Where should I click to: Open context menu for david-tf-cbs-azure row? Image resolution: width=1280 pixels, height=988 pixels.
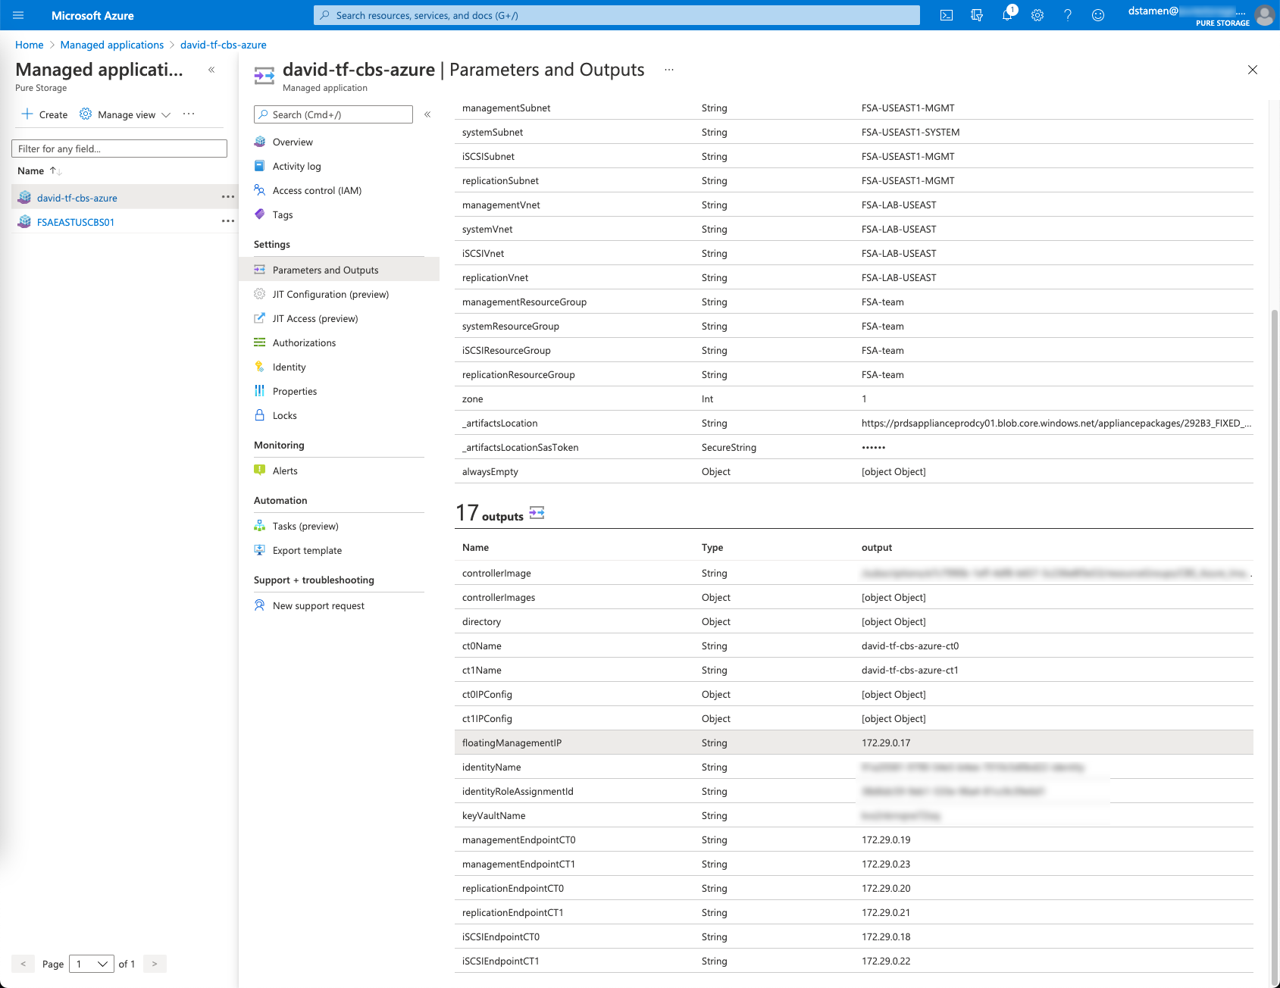tap(227, 197)
